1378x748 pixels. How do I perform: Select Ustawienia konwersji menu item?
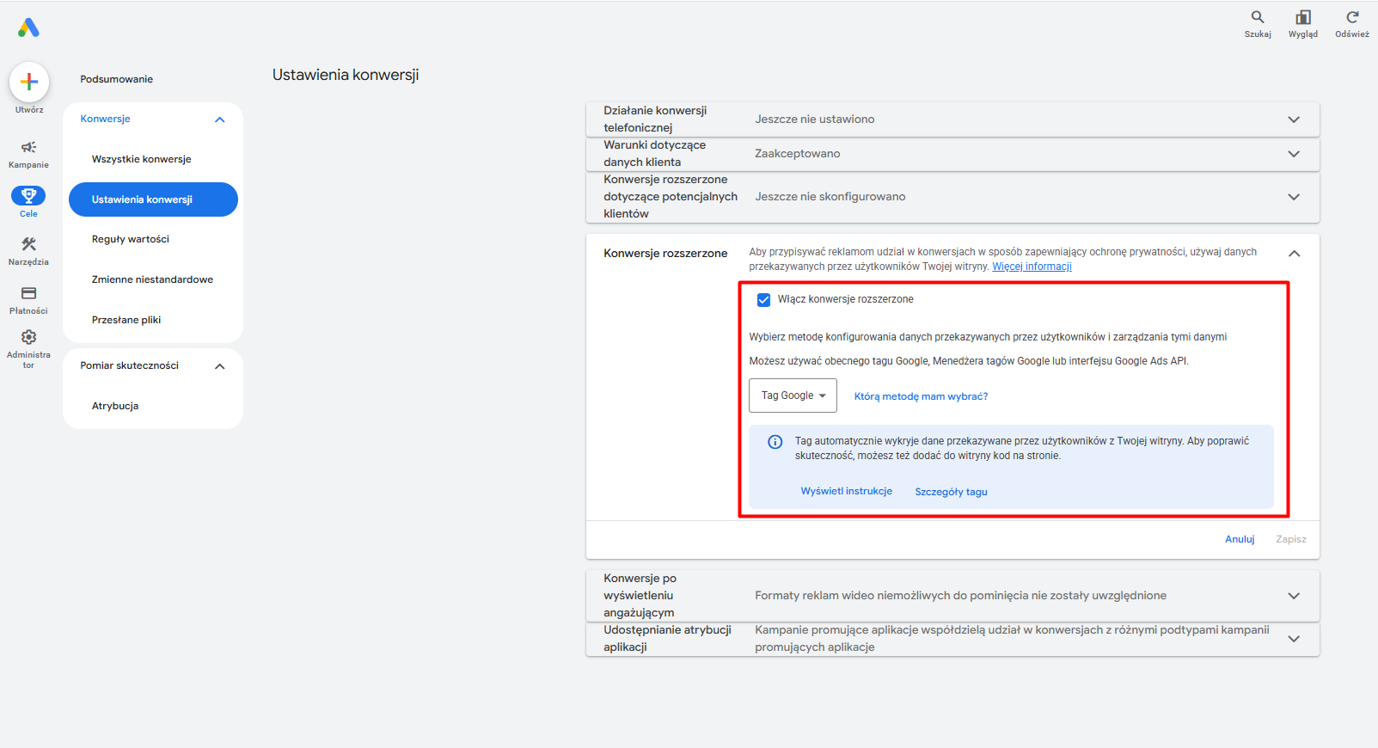click(x=153, y=199)
